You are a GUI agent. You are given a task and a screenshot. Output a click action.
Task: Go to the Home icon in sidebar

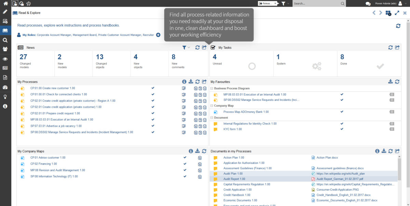click(x=5, y=3)
